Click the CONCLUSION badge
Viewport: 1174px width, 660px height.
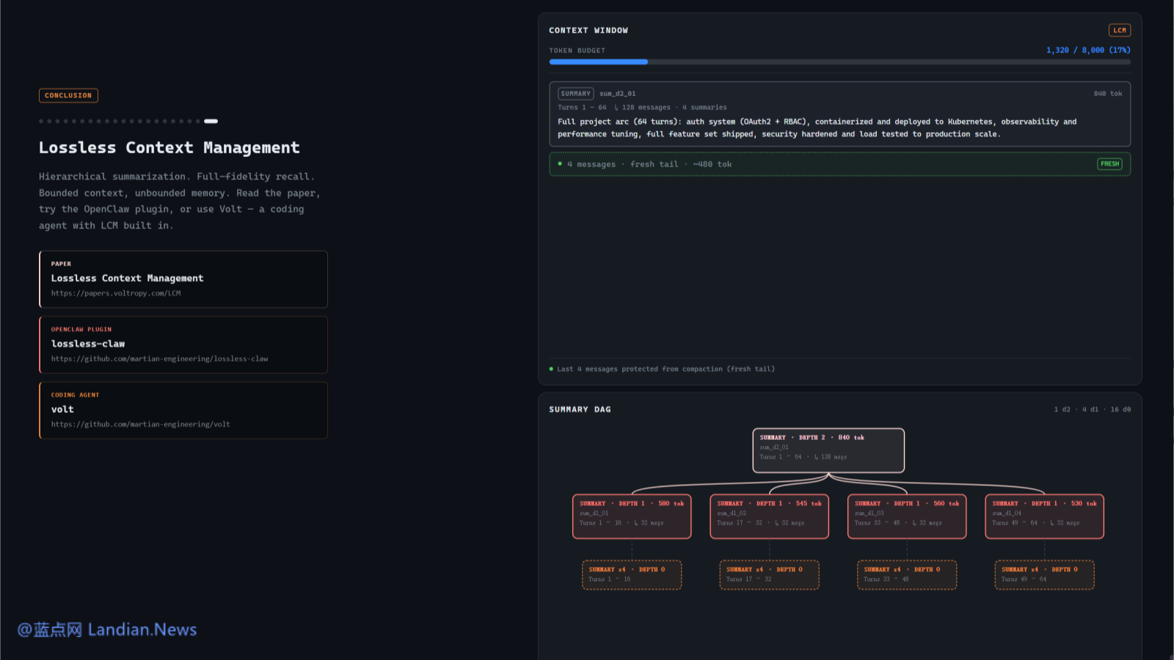[x=68, y=95]
